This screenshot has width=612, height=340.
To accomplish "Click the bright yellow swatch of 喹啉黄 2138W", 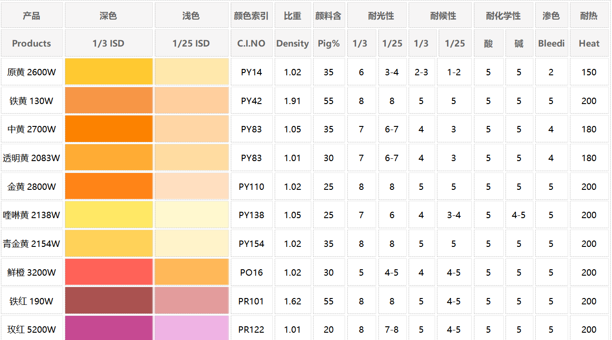I will click(109, 214).
